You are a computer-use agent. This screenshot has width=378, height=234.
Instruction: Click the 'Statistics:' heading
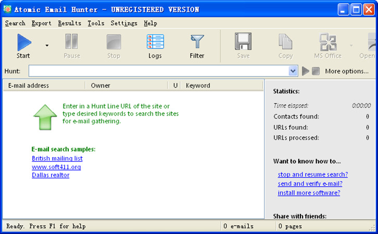coord(286,91)
